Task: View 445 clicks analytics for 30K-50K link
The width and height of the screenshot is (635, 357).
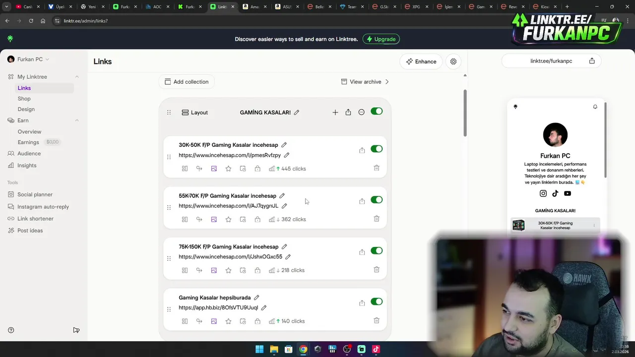Action: tap(288, 169)
